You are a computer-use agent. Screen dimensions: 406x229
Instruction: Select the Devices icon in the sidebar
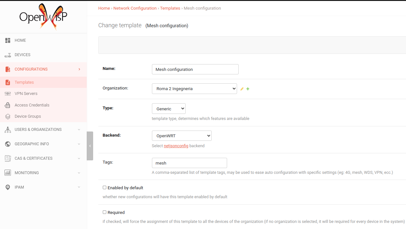click(x=7, y=55)
